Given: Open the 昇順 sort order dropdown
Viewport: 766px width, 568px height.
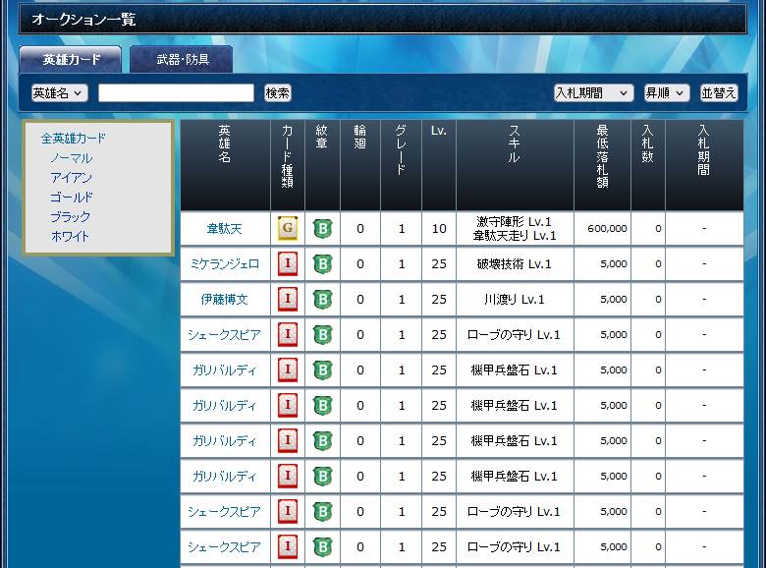Looking at the screenshot, I should click(x=667, y=93).
